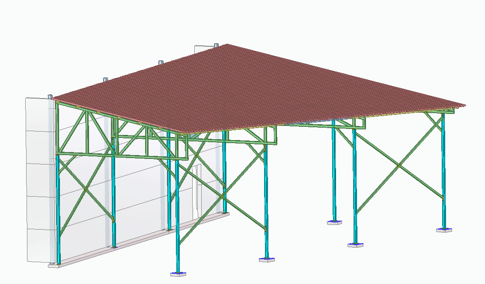Select the second lifting lug from the left
485x284 pixels.
tap(106, 80)
